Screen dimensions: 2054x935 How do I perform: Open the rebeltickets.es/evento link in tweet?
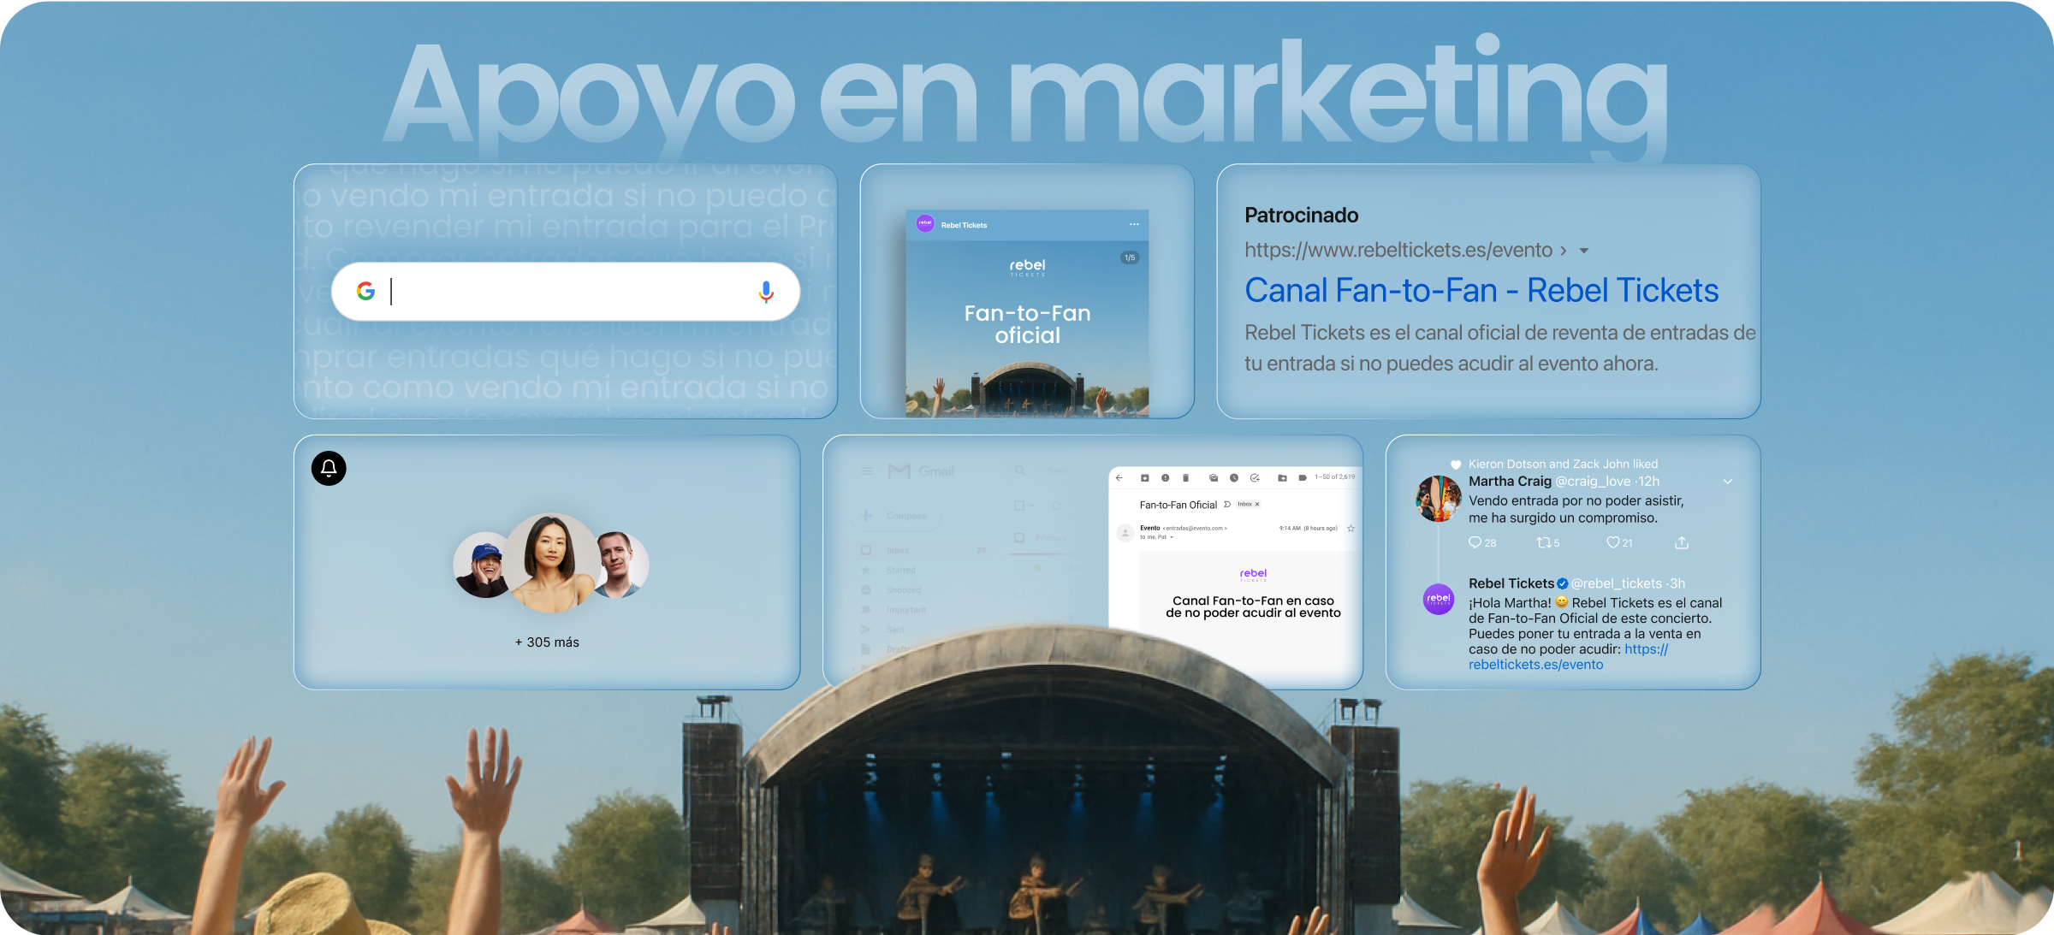click(x=1535, y=665)
